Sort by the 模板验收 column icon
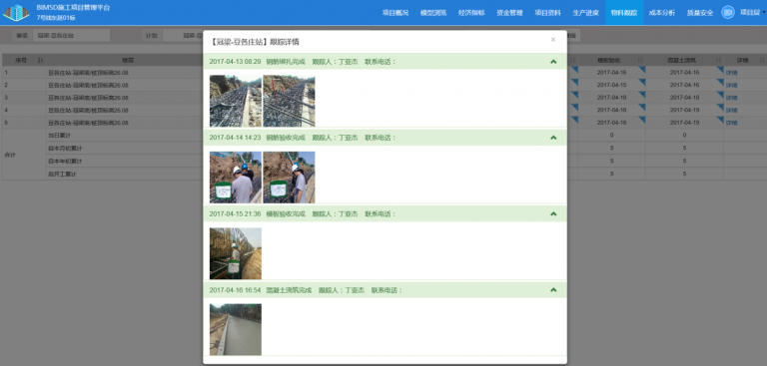This screenshot has width=767, height=366. [640, 60]
